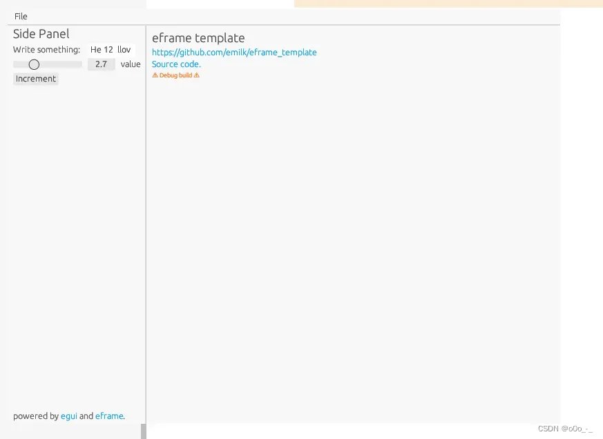This screenshot has width=603, height=439.
Task: Click the slider's circular handle
Action: click(x=34, y=64)
